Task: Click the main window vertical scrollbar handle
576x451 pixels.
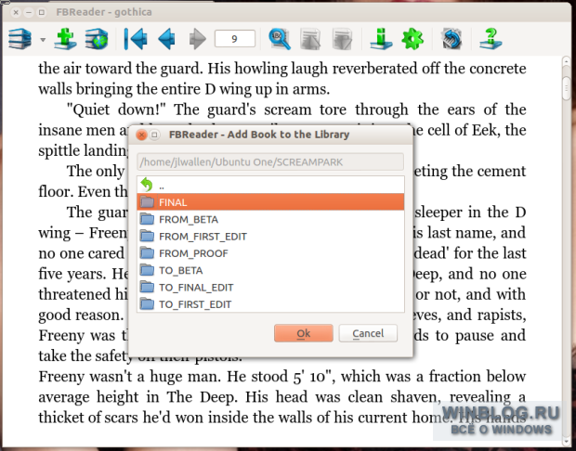Action: pyautogui.click(x=566, y=88)
